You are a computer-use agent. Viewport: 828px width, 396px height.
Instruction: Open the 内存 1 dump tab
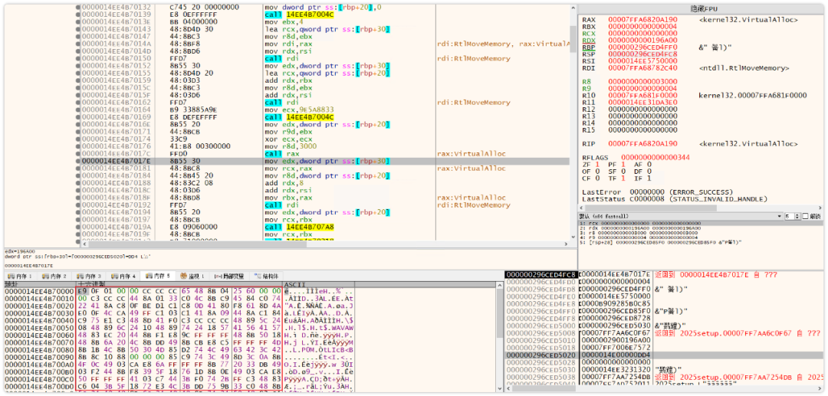click(x=20, y=276)
